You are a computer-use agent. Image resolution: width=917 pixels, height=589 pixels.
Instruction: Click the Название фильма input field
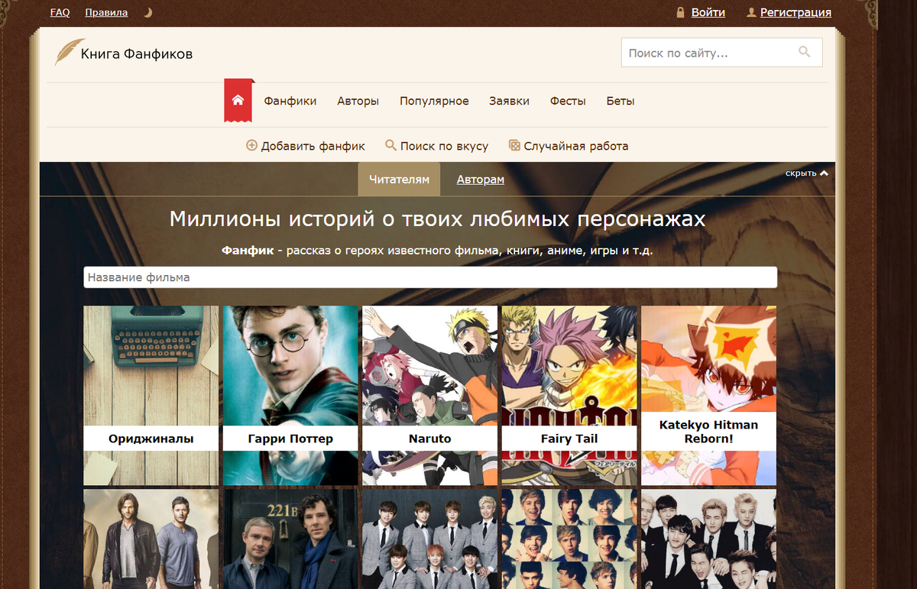click(x=430, y=277)
